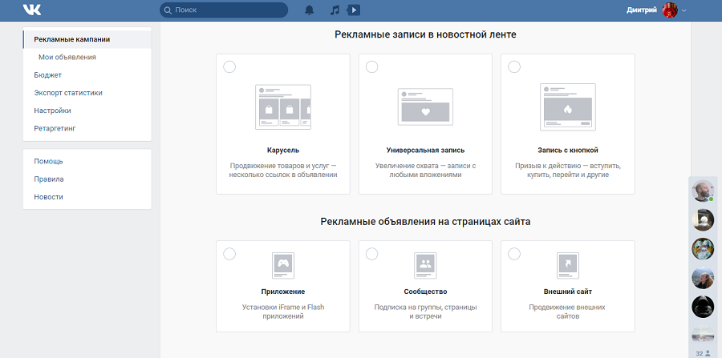Select the Карусель radio button
The width and height of the screenshot is (722, 358).
[x=229, y=66]
